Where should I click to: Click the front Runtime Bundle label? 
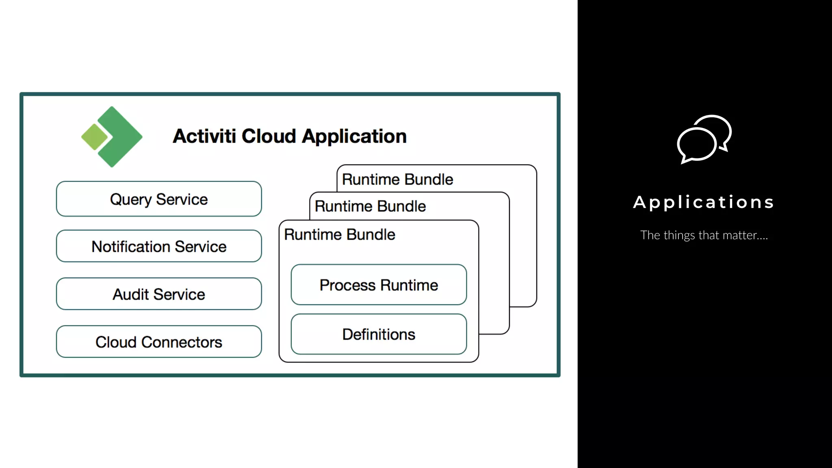point(340,234)
